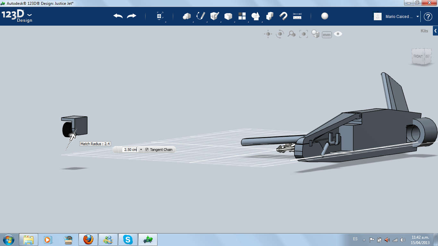
Task: Toggle the eye visibility options
Action: pos(338,34)
